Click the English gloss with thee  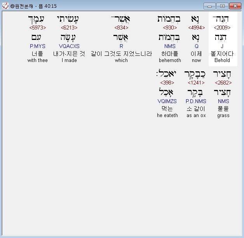click(38, 60)
